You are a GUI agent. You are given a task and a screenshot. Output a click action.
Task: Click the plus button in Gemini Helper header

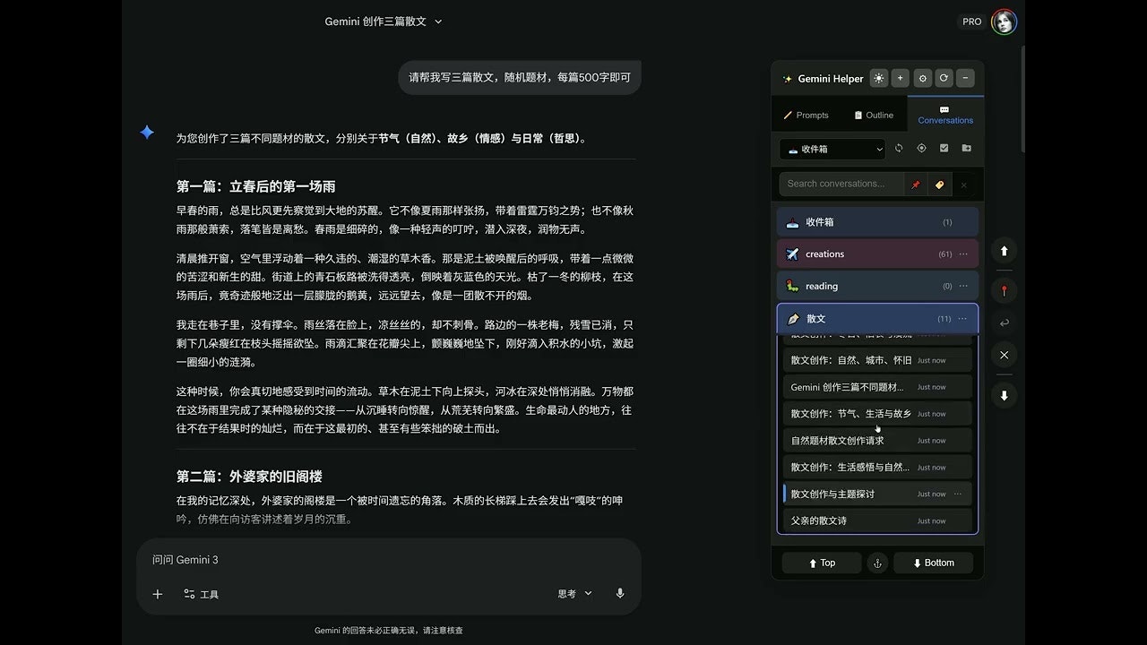(x=901, y=78)
